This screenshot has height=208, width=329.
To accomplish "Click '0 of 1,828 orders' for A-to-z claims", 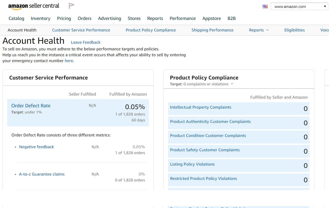I will (x=130, y=180).
